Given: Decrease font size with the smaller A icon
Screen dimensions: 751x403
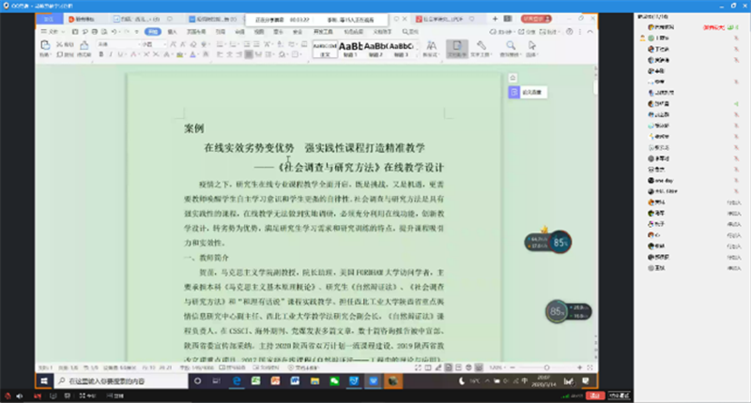Looking at the screenshot, I should click(x=183, y=44).
